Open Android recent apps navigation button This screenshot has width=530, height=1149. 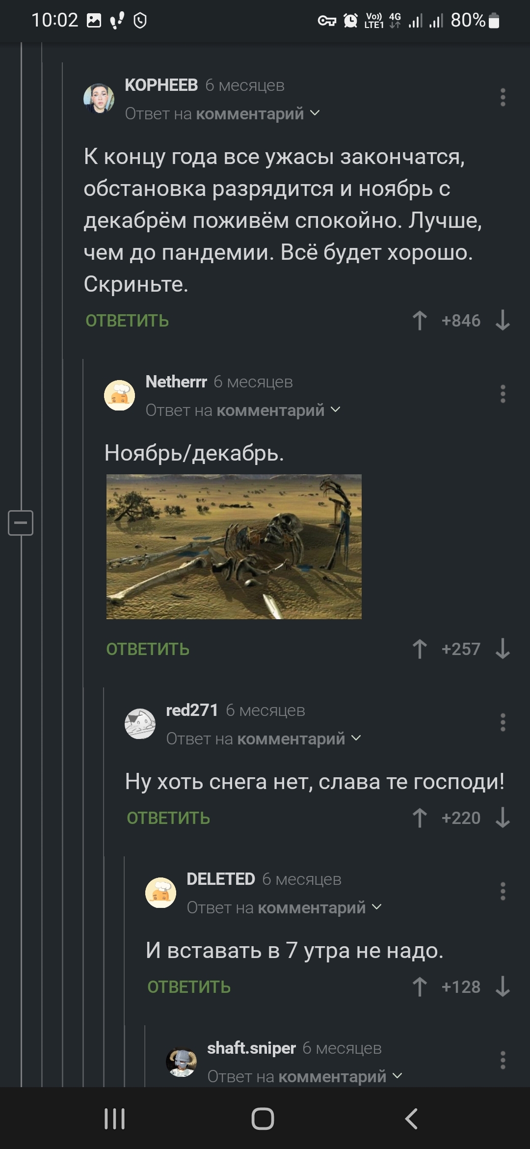(x=115, y=1119)
